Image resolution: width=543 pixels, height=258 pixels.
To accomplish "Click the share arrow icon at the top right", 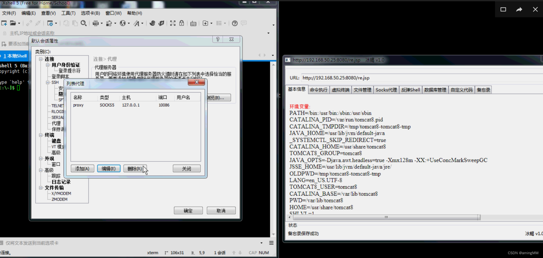I will tap(519, 9).
